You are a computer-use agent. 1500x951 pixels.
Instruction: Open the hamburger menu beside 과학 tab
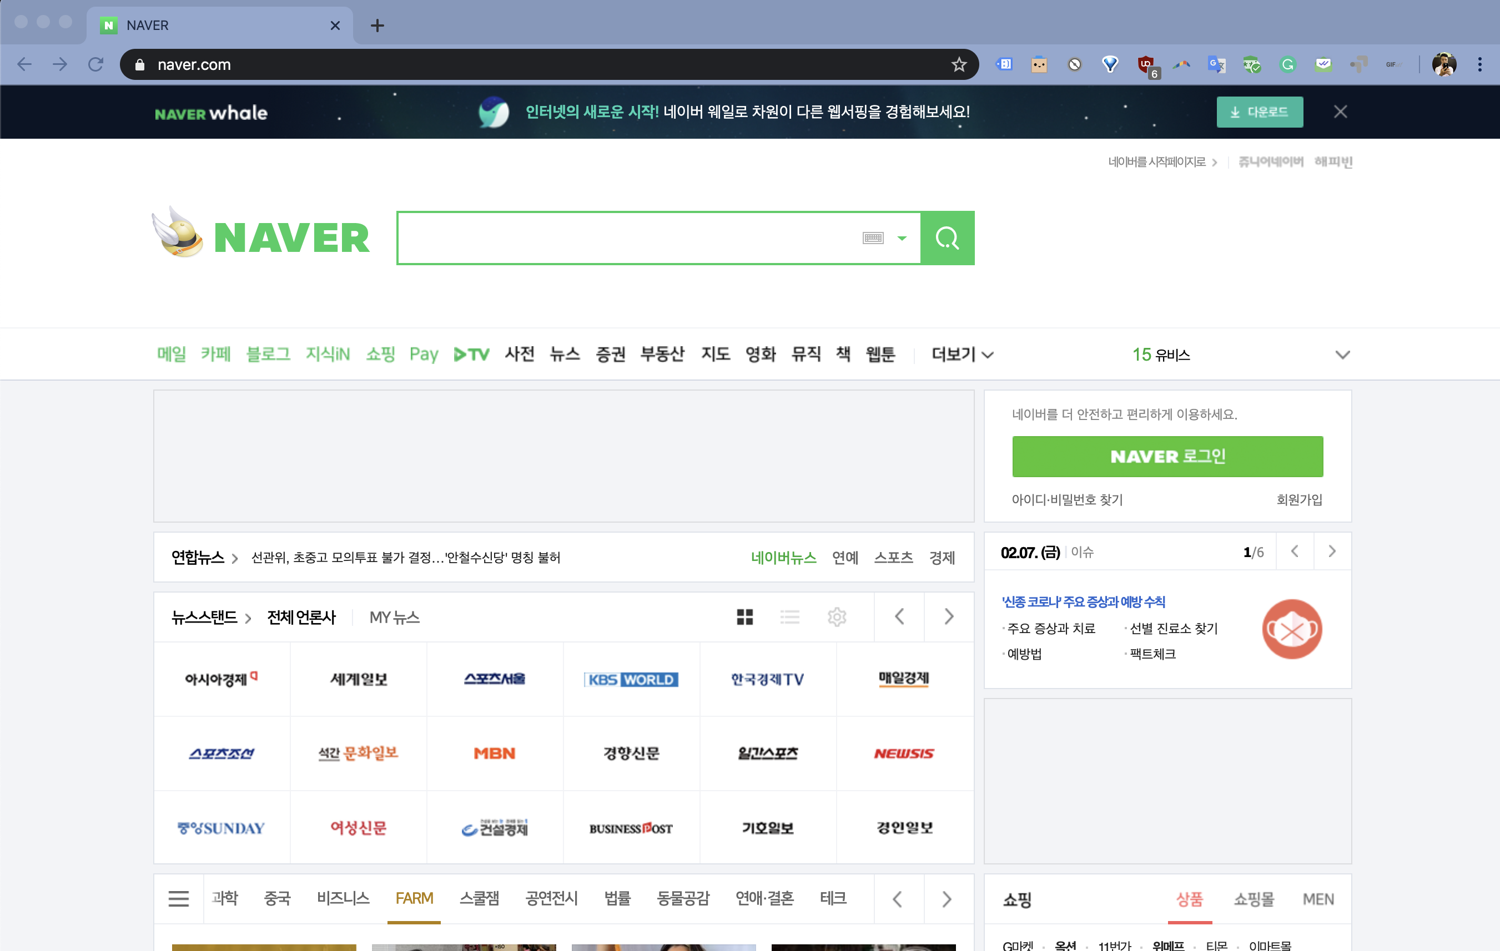(179, 899)
